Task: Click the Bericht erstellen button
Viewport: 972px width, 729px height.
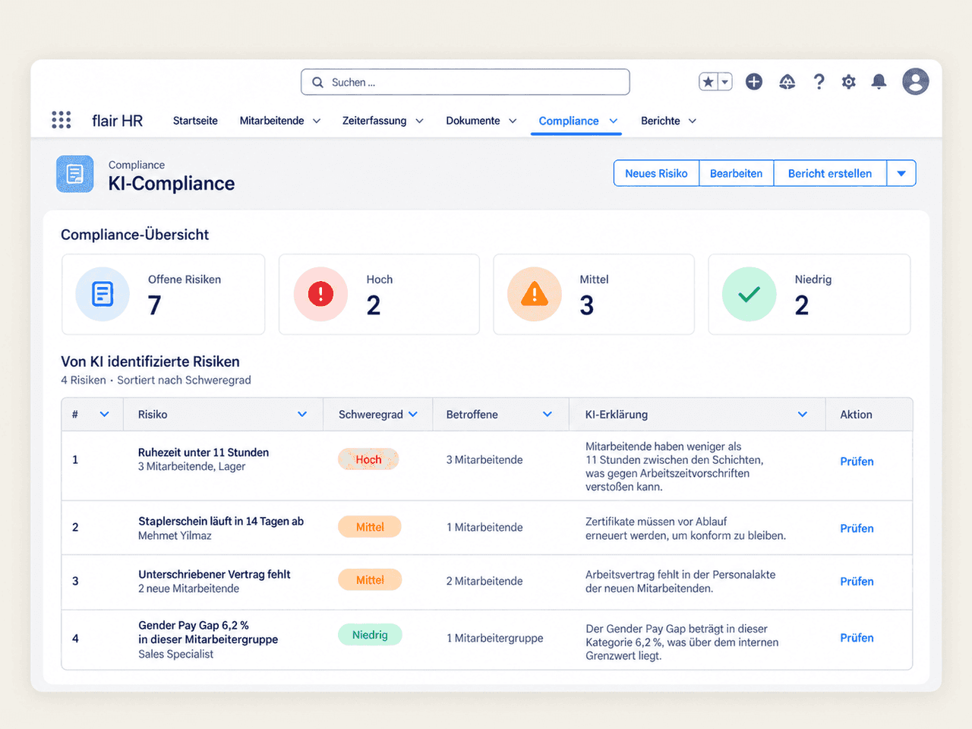Action: [830, 173]
